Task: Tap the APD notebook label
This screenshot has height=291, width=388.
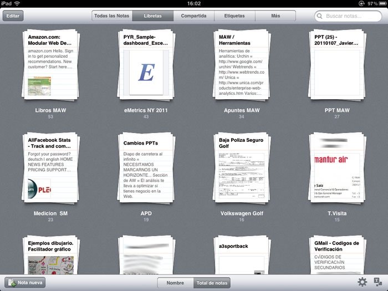Action: click(146, 213)
